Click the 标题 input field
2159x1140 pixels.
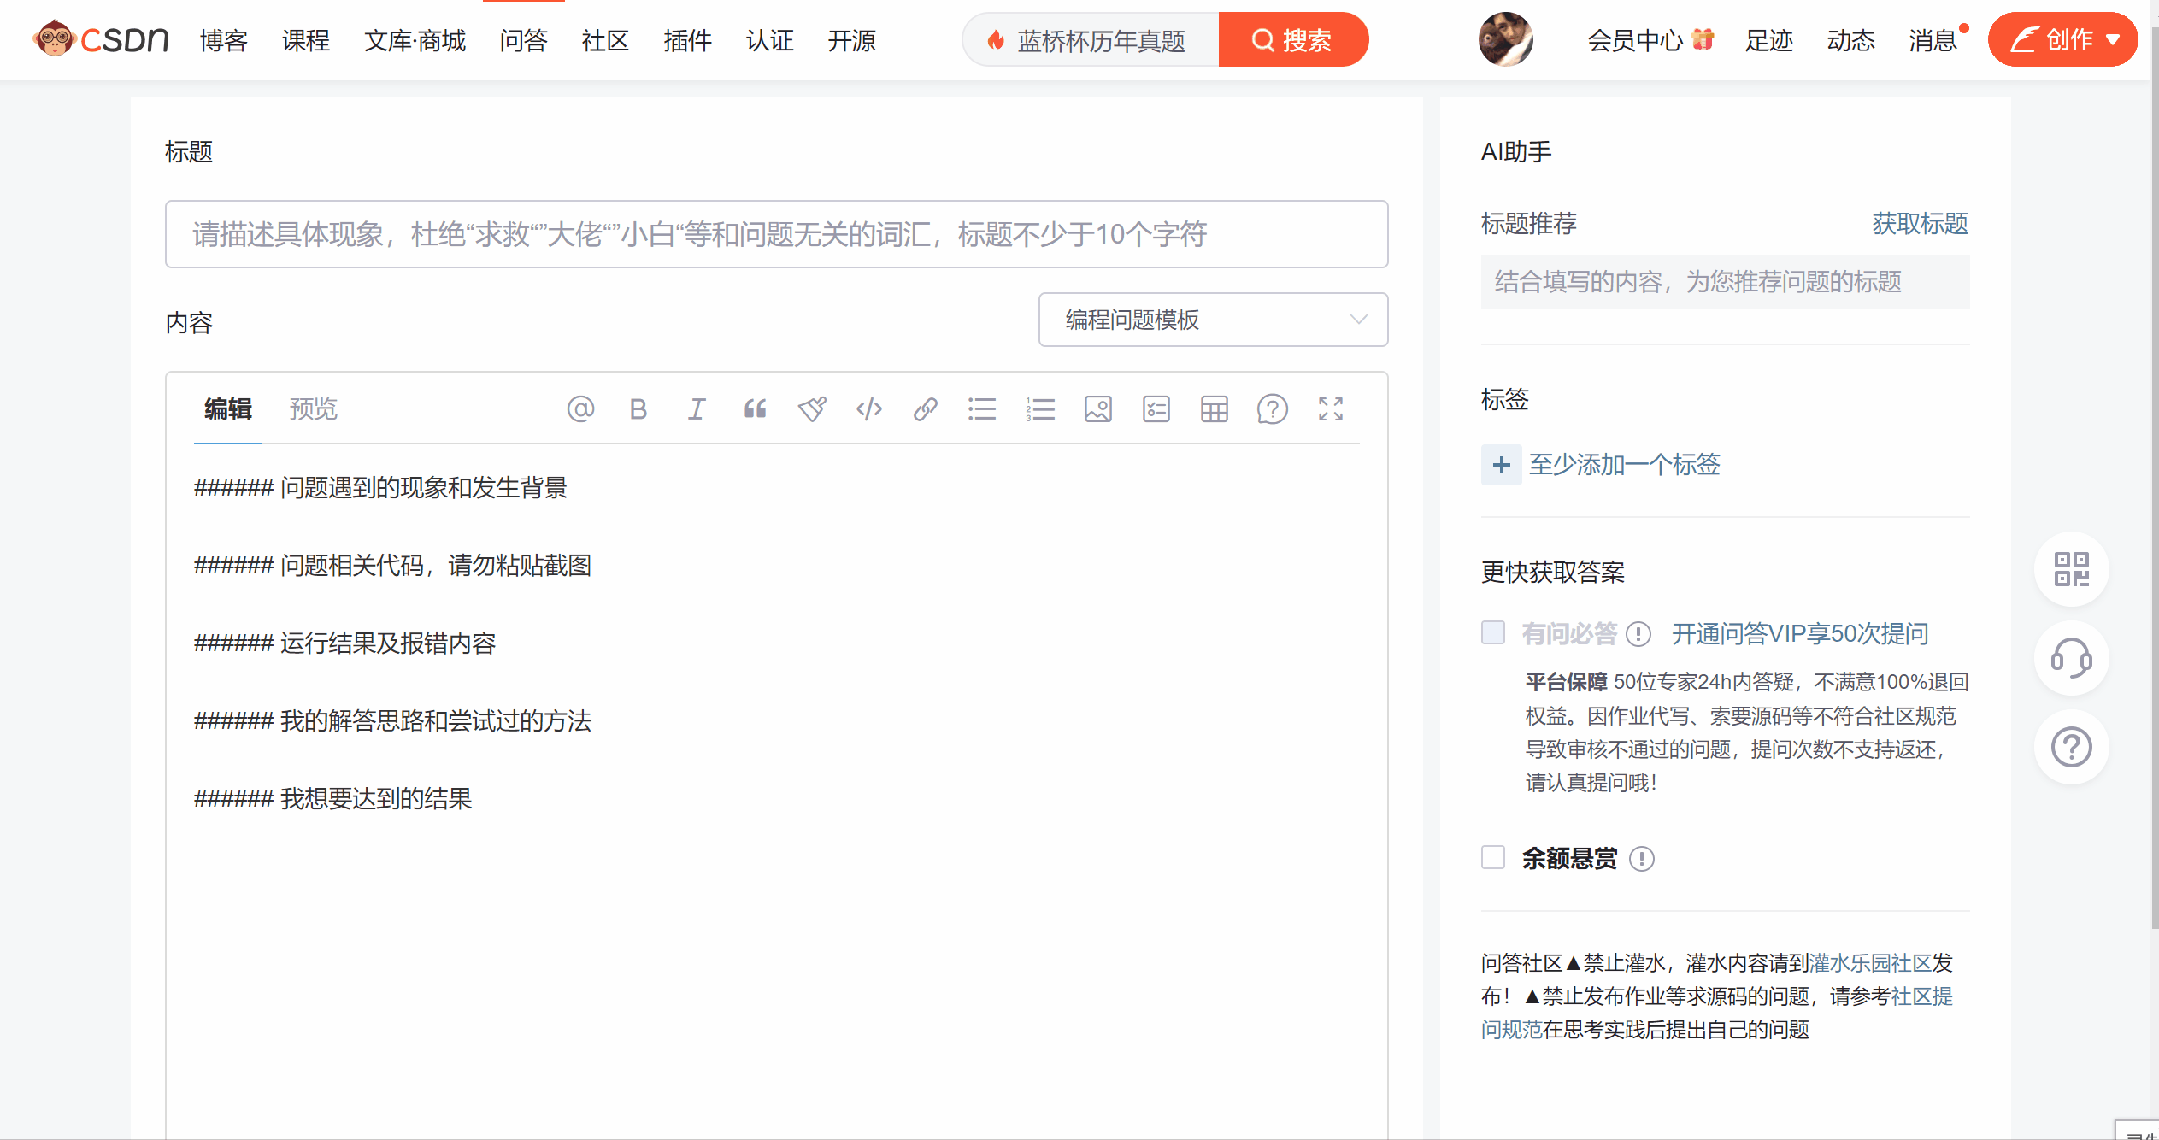(x=776, y=234)
